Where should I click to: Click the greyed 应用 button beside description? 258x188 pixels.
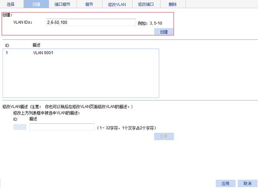tap(164, 136)
